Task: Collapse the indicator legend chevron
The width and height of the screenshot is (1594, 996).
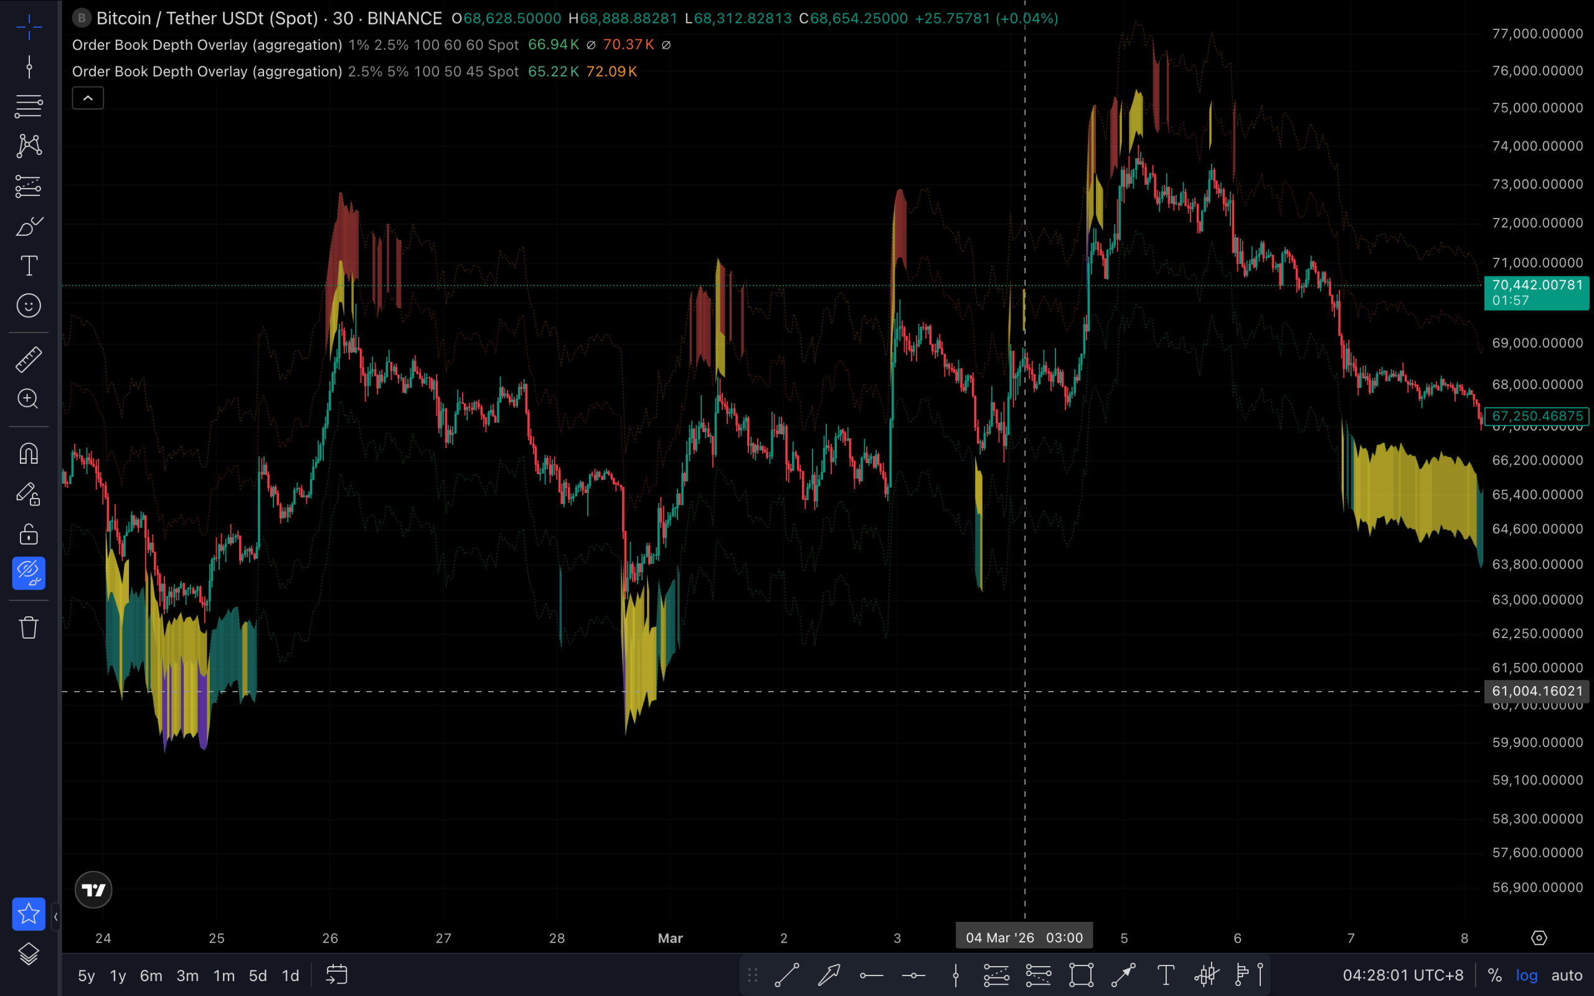Action: pyautogui.click(x=88, y=98)
